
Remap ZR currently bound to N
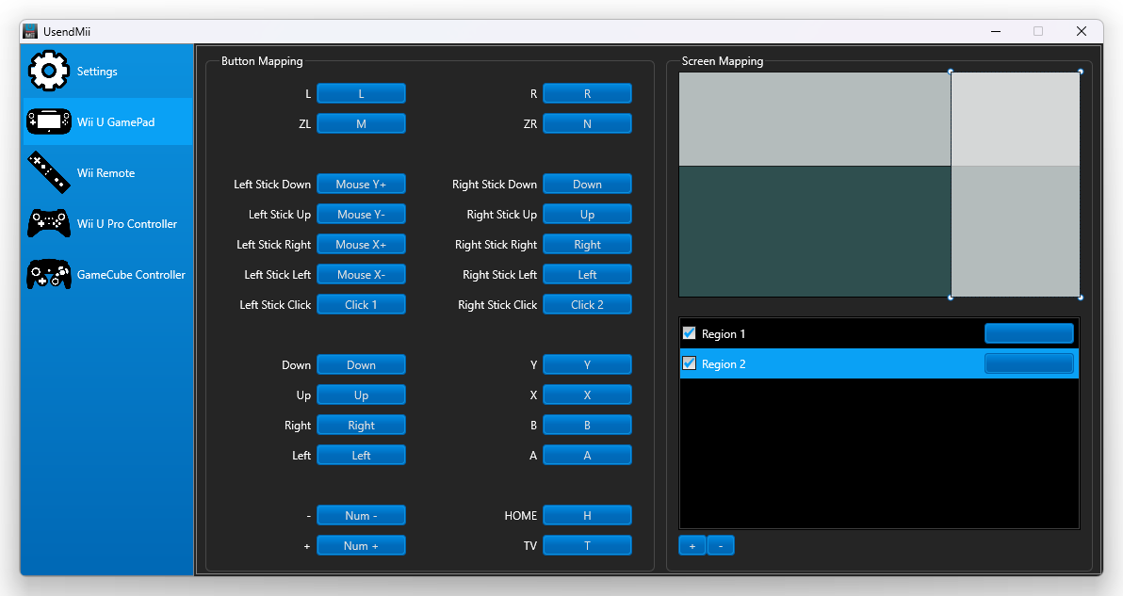587,123
